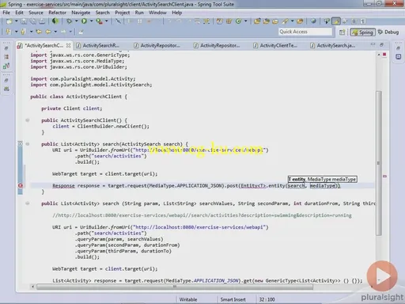405x304 pixels.
Task: Open the Search icon dropdown arrow
Action: 293,21
